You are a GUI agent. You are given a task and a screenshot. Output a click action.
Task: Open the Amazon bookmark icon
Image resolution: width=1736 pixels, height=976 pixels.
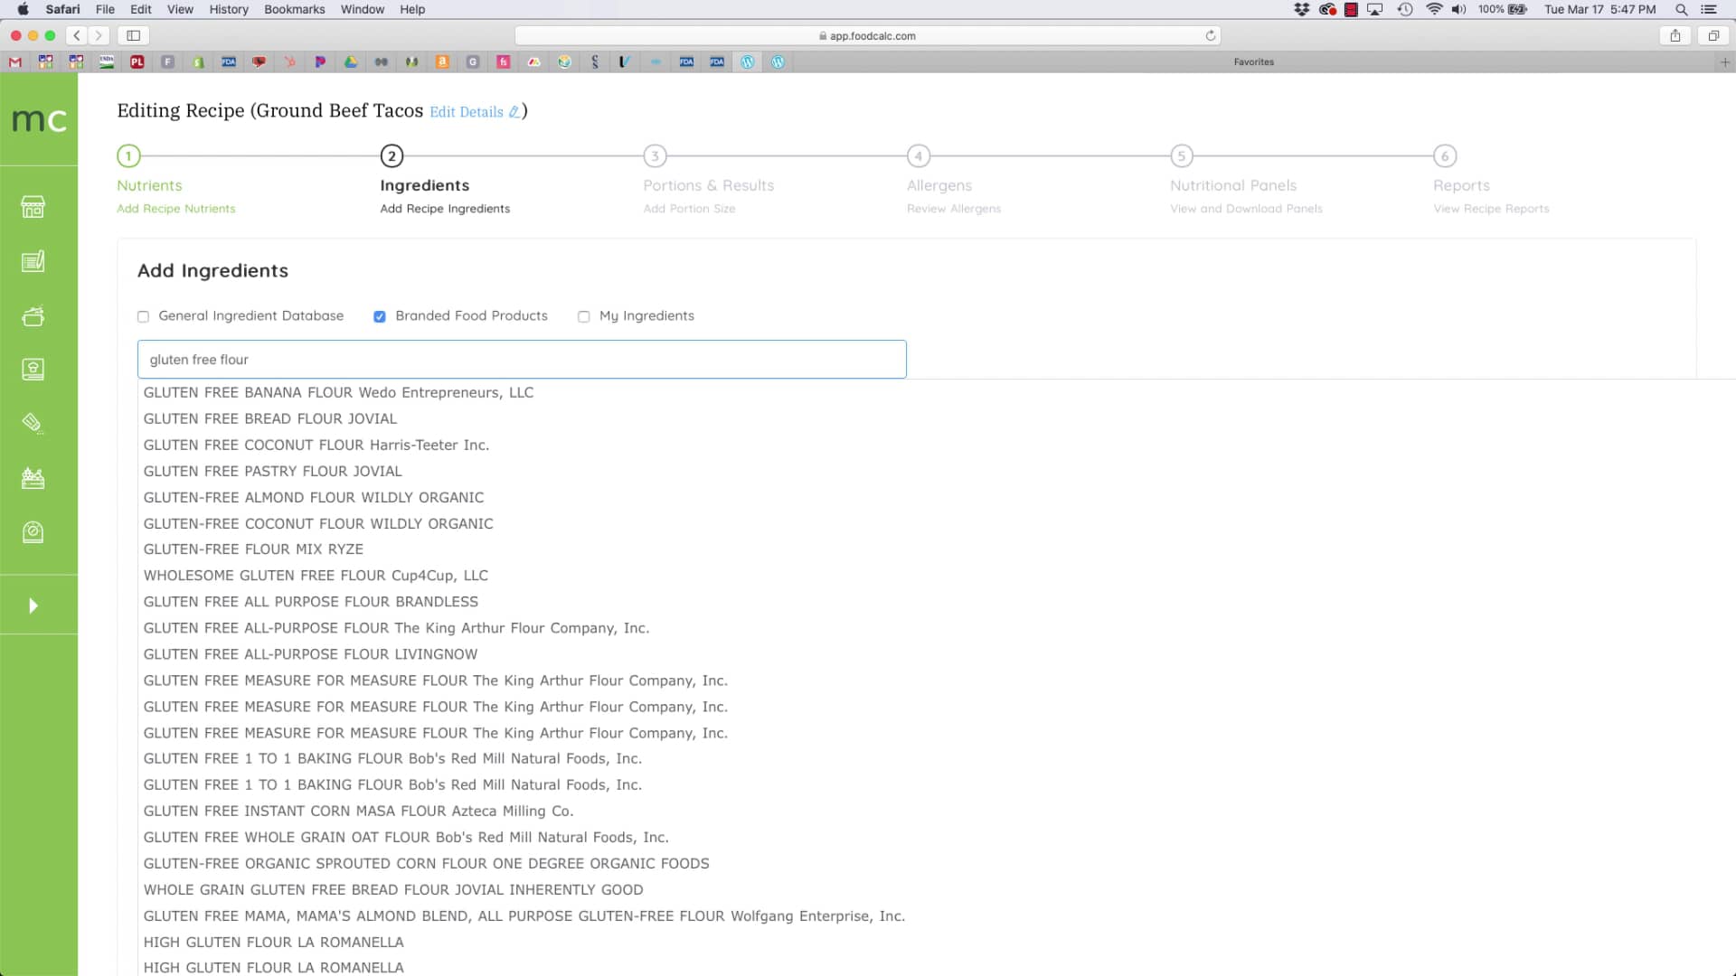(442, 62)
